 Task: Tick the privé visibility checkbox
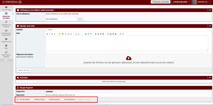(47, 30)
